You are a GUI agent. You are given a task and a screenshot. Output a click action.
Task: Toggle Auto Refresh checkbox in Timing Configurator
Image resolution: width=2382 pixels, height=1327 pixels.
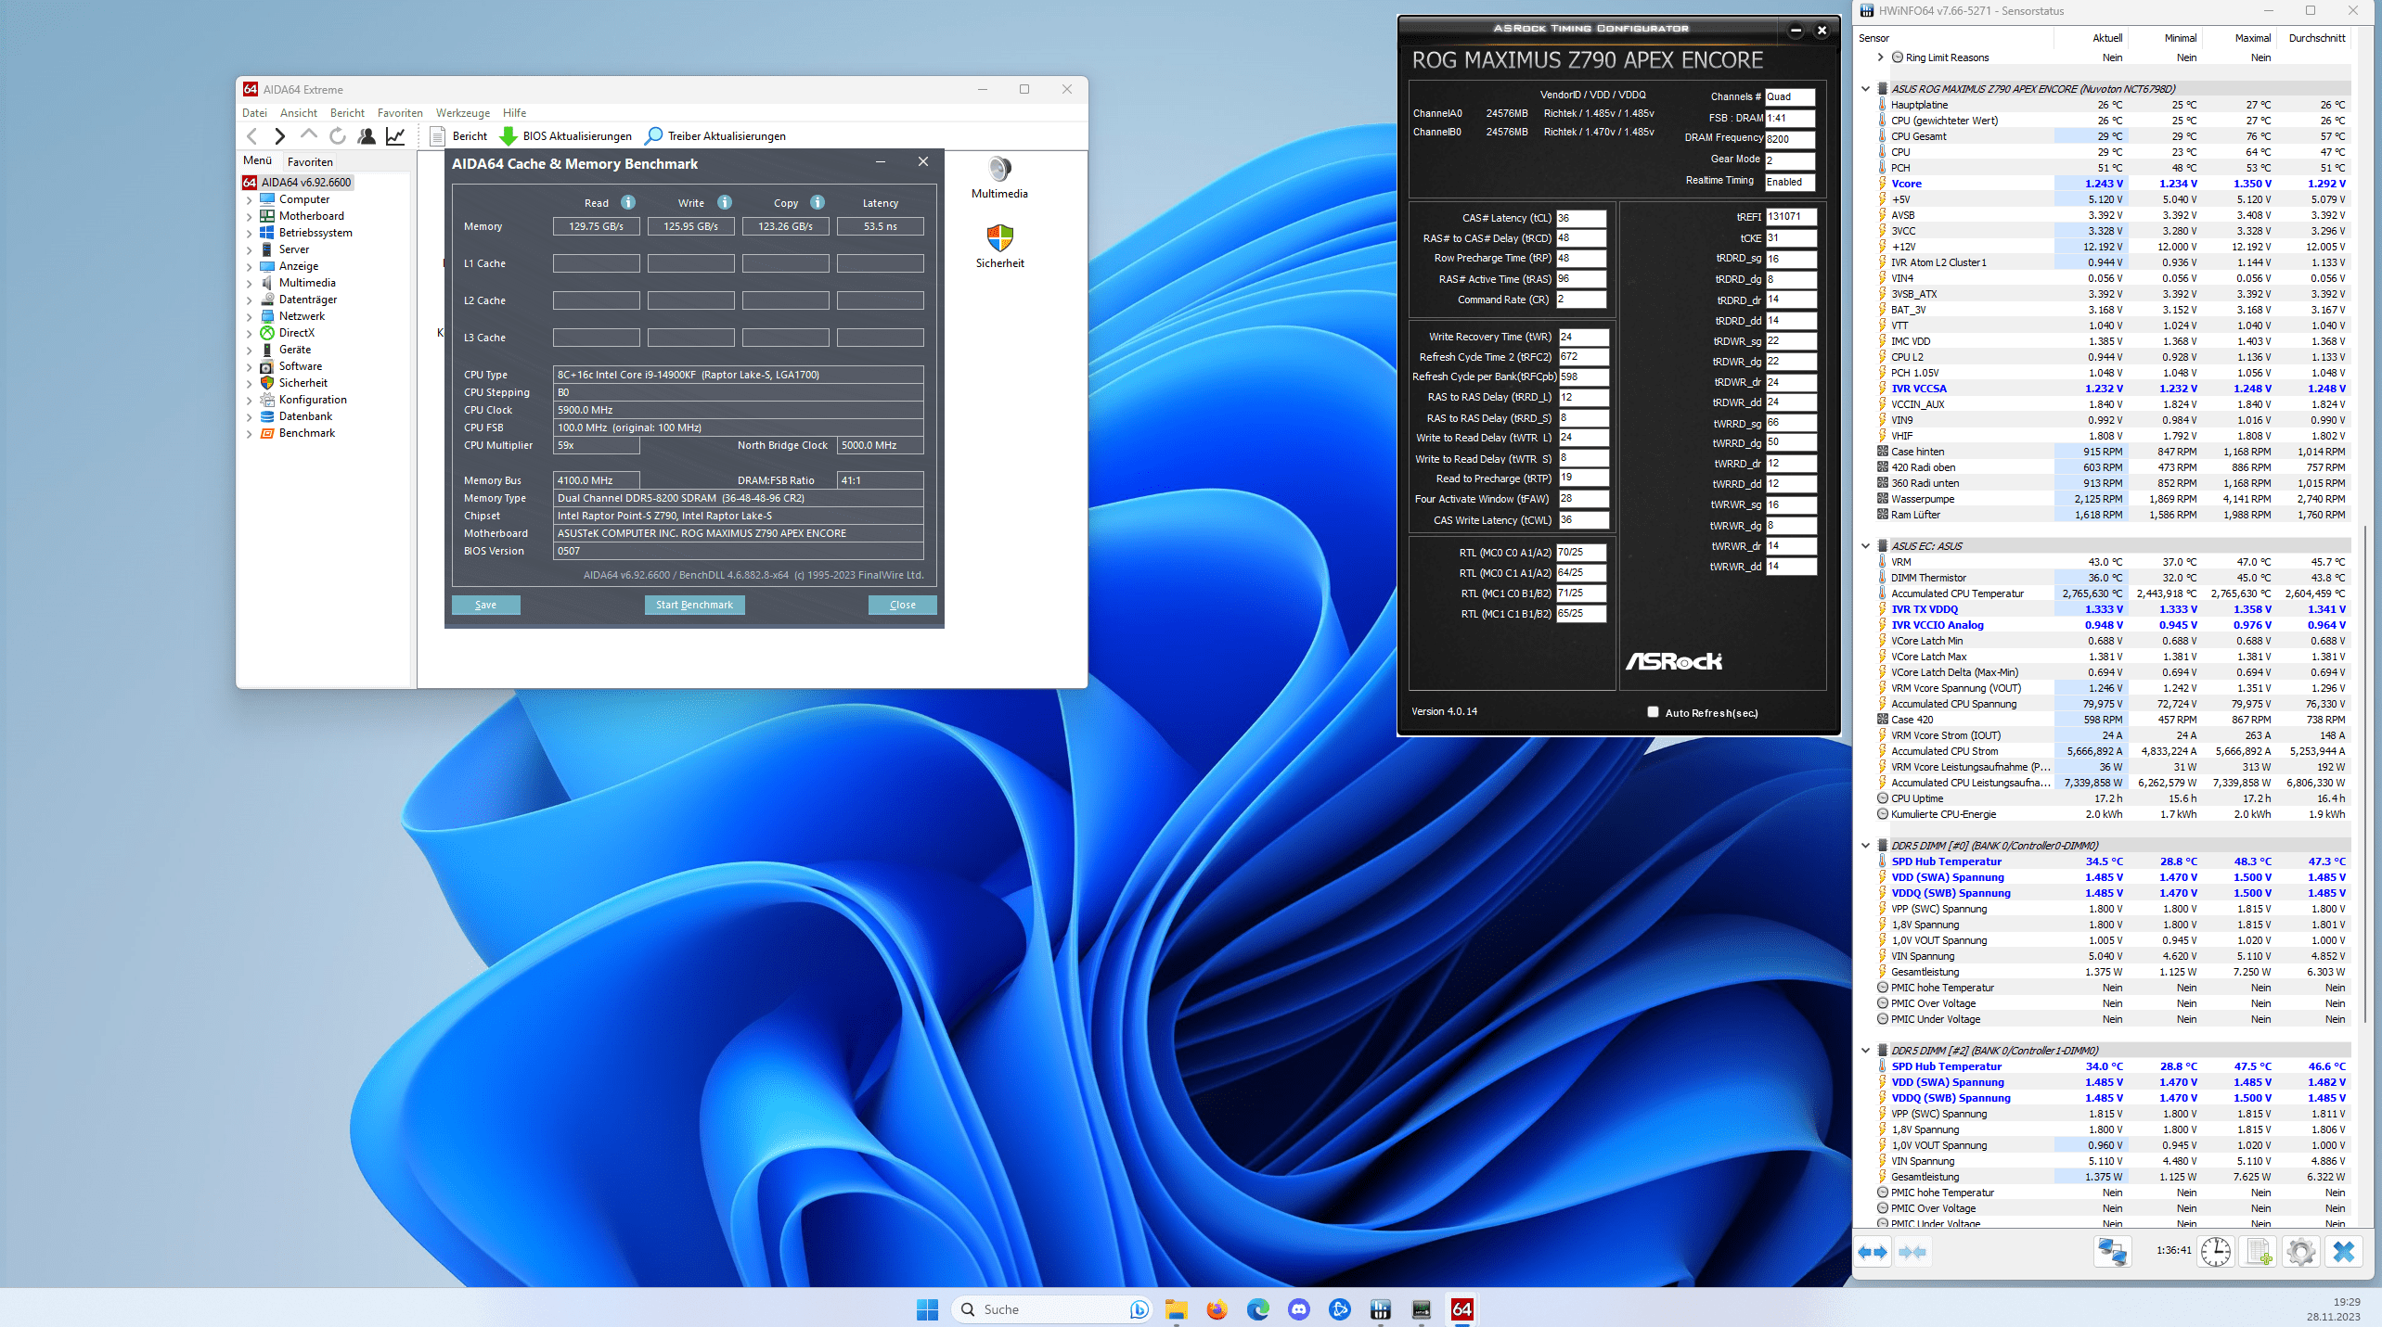click(1653, 712)
